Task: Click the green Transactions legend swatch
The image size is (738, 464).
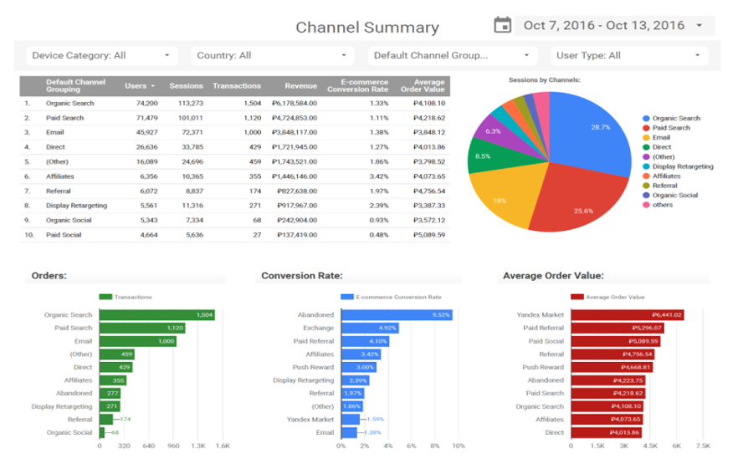Action: pyautogui.click(x=105, y=297)
